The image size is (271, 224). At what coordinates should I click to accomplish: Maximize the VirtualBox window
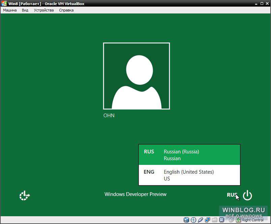[262, 3]
